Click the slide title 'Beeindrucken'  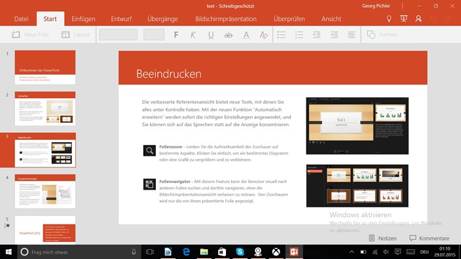169,74
